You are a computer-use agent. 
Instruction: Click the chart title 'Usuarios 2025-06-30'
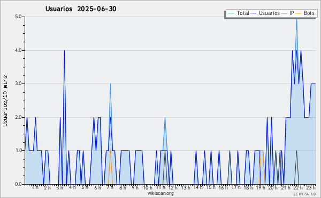point(81,9)
